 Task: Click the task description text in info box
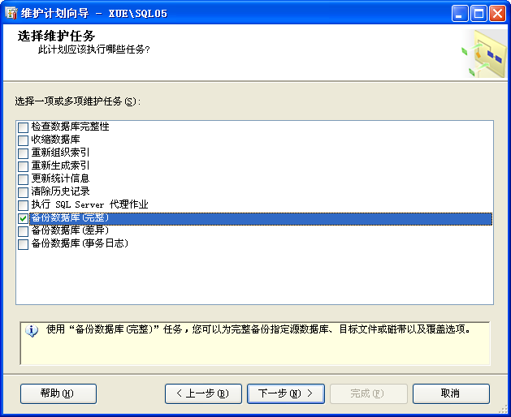coord(258,329)
